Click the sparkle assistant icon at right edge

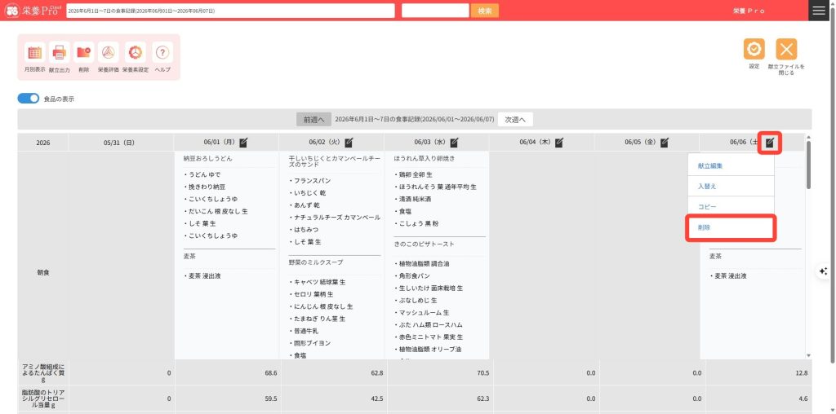[x=823, y=271]
